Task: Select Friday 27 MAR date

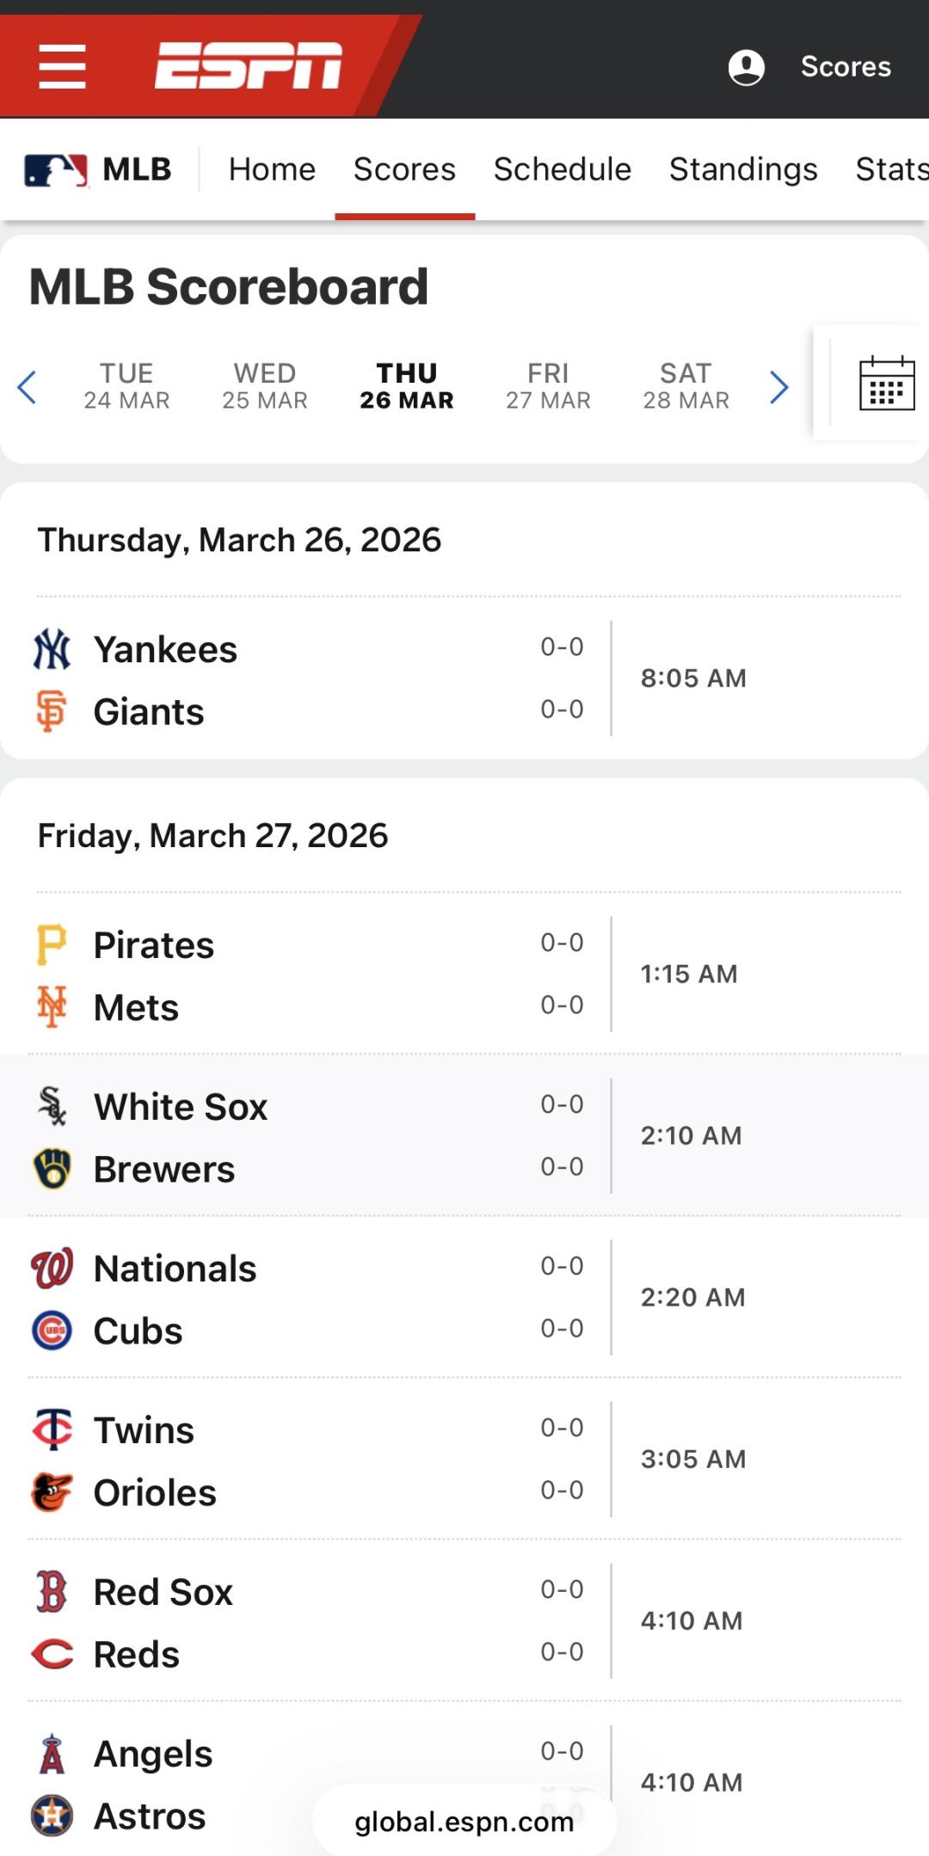Action: click(x=548, y=386)
